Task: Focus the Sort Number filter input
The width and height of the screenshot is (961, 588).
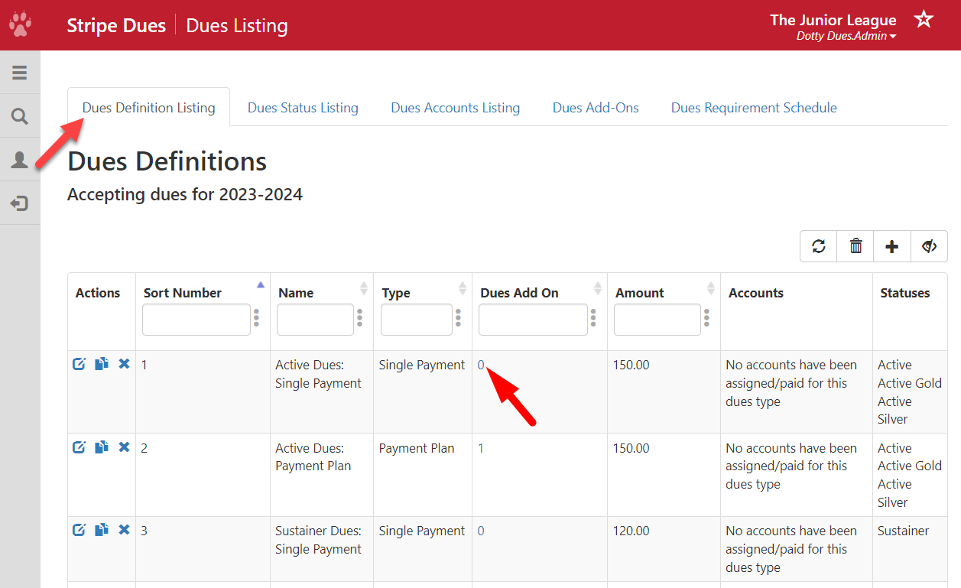Action: click(x=196, y=320)
